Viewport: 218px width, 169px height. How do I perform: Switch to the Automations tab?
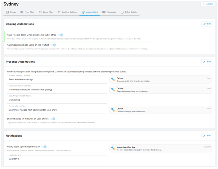coord(90,12)
